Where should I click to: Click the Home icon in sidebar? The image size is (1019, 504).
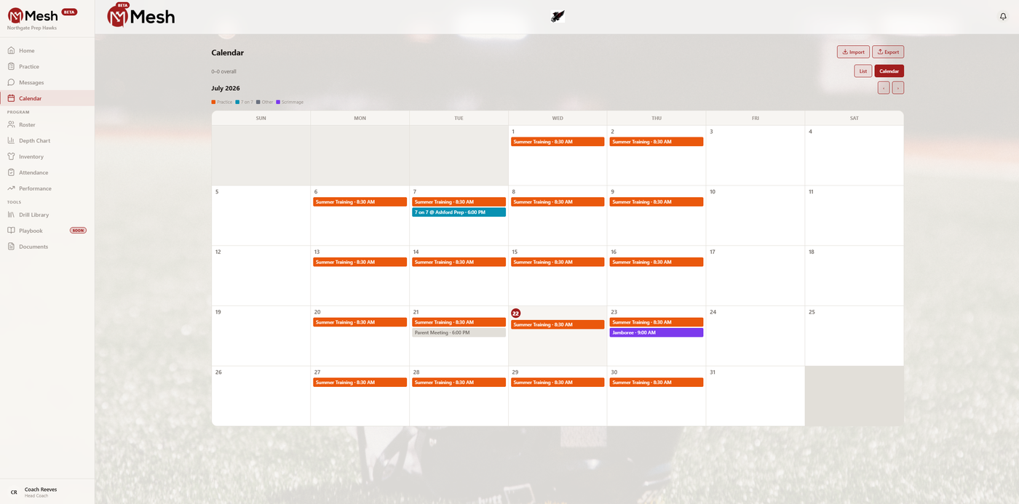(11, 51)
